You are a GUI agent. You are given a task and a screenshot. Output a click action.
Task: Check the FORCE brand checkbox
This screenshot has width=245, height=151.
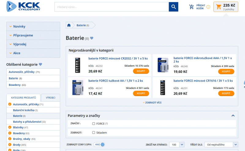(x=94, y=124)
